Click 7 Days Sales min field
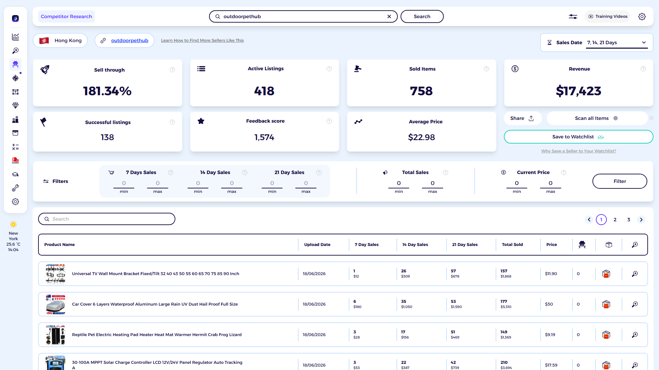Image resolution: width=659 pixels, height=370 pixels. pyautogui.click(x=124, y=183)
